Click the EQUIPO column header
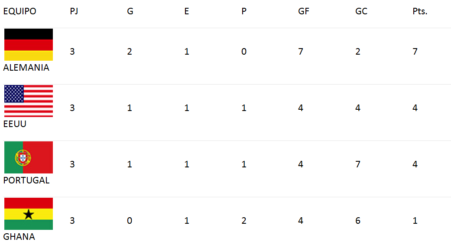This screenshot has height=245, width=451. 19,11
